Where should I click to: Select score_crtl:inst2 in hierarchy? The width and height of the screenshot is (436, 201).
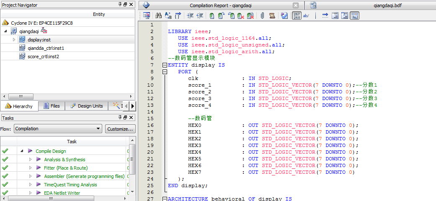pos(43,57)
